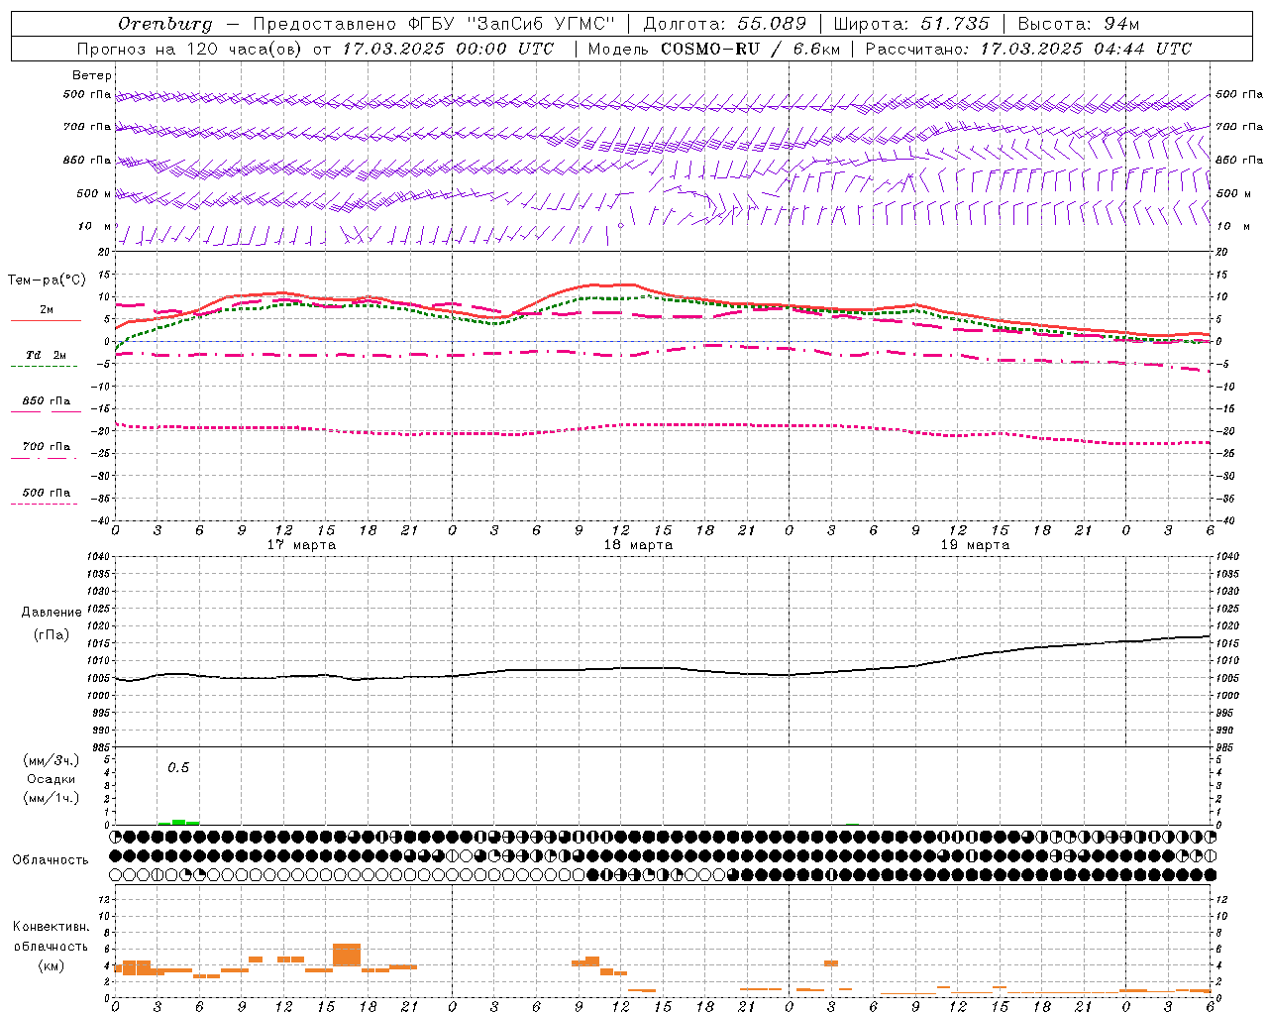Image resolution: width=1268 pixels, height=1015 pixels.
Task: Click the Долгота: 55.089 longitude value
Action: 724,24
